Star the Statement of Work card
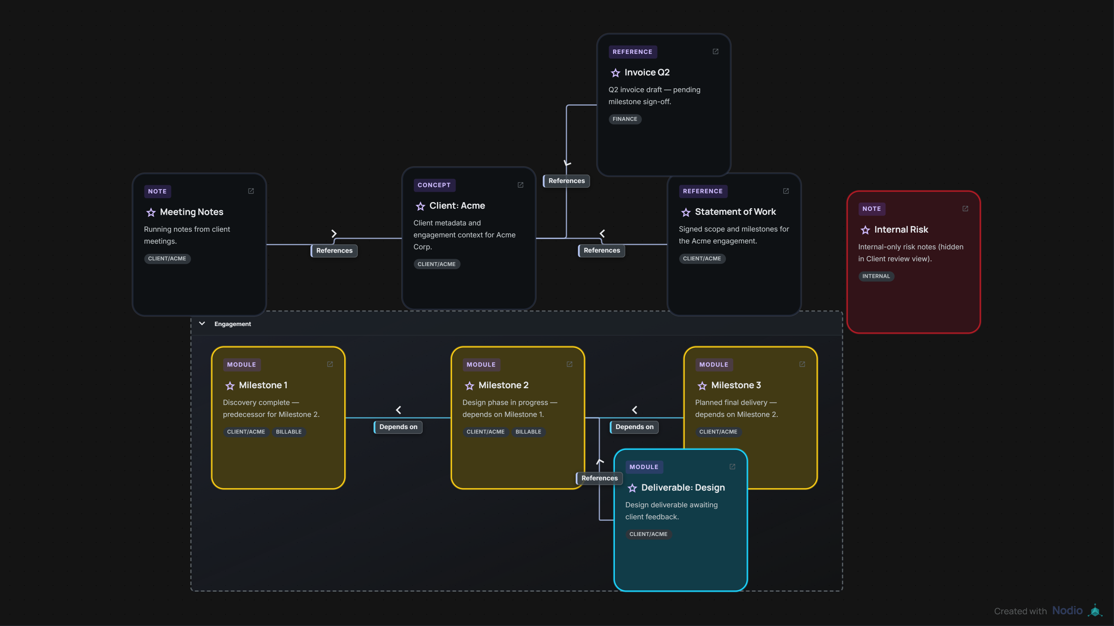This screenshot has height=626, width=1114. [x=686, y=212]
